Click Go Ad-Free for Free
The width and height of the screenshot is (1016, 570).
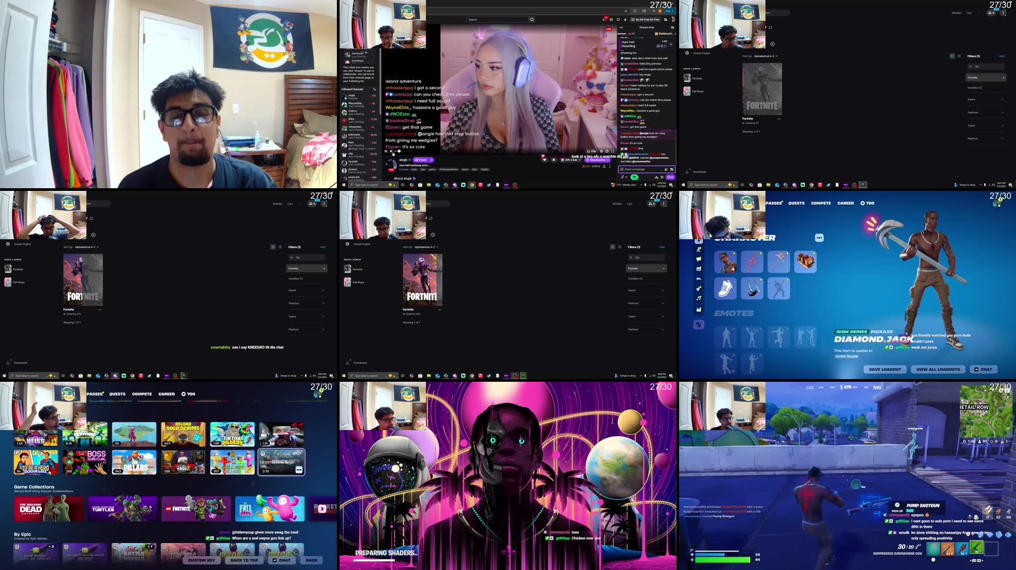pos(645,20)
